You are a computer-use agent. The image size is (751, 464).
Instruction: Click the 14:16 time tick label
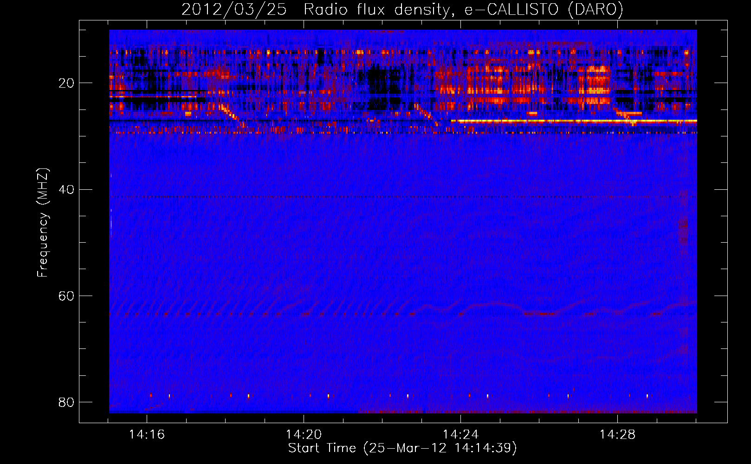(x=147, y=435)
